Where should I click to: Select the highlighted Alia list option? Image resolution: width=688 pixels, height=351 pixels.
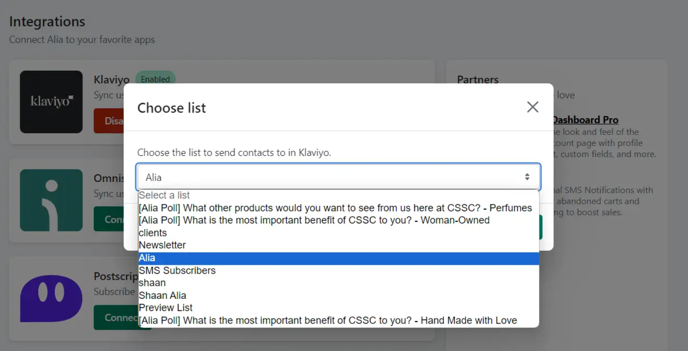pyautogui.click(x=338, y=258)
